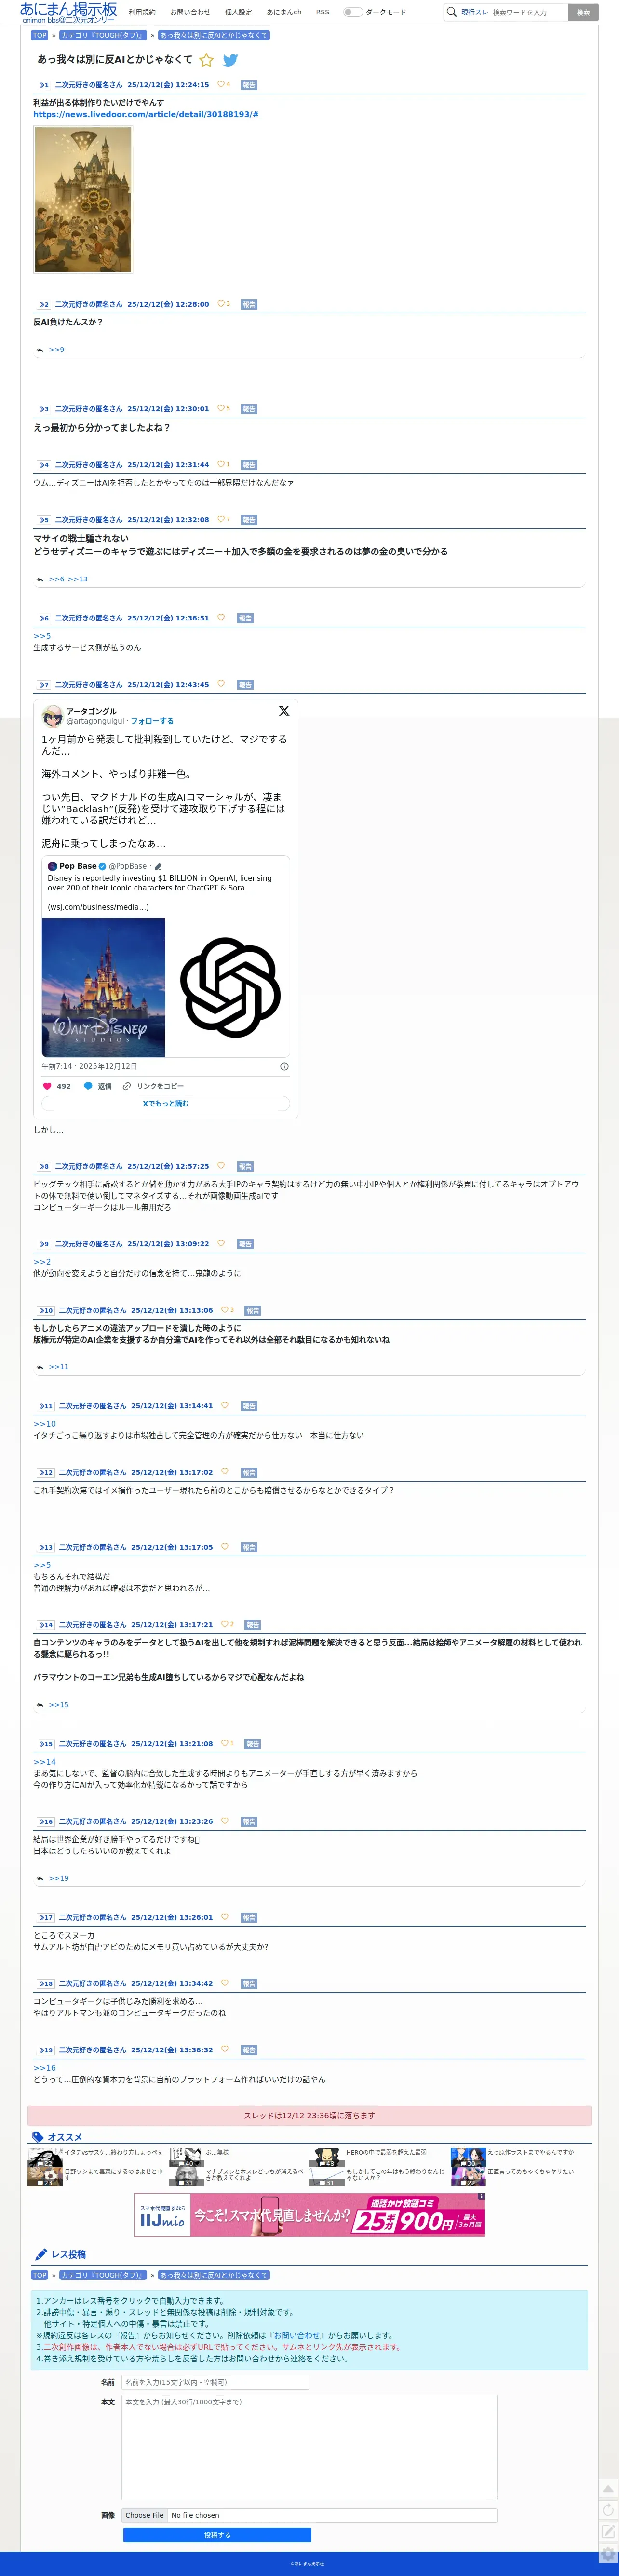Open カテゴリ『TOUGH(タフ)』 breadcrumb at top
The width and height of the screenshot is (619, 2576).
point(102,35)
